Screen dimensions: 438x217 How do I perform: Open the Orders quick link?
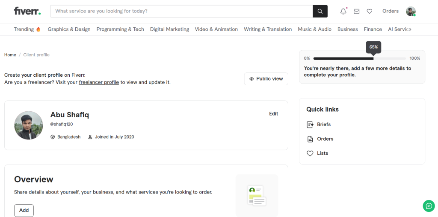325,139
